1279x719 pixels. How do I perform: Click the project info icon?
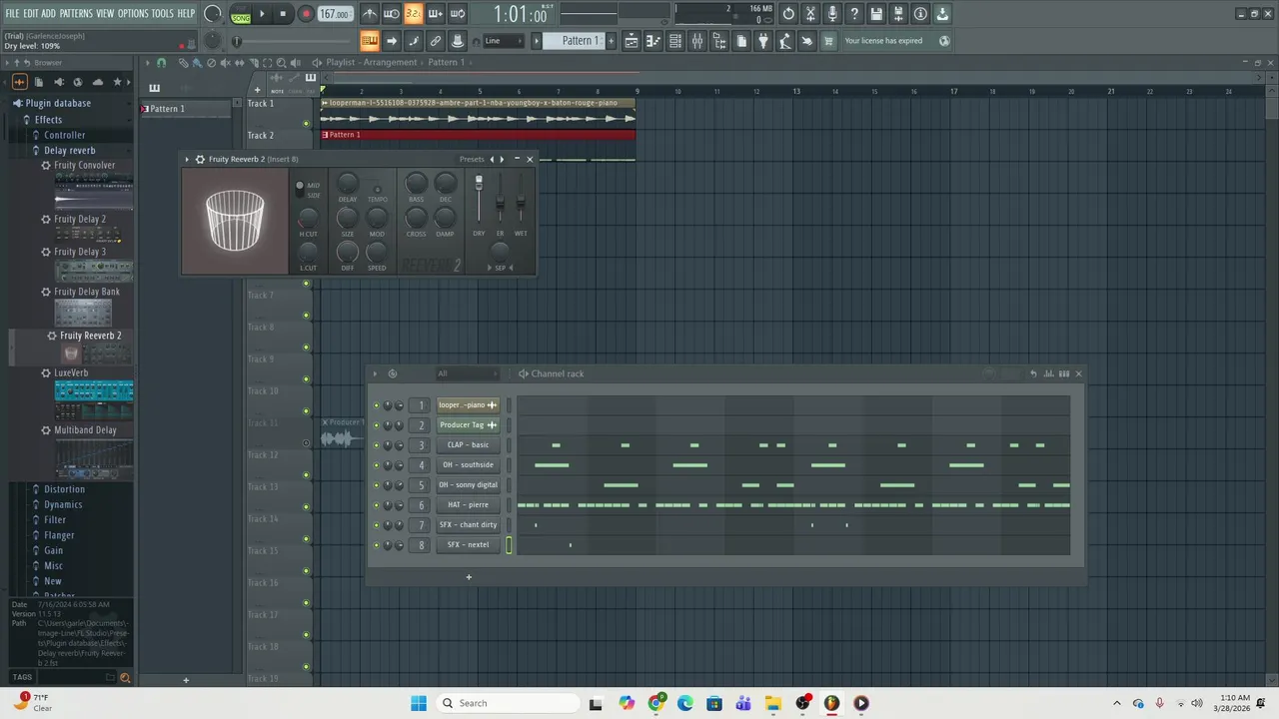920,14
